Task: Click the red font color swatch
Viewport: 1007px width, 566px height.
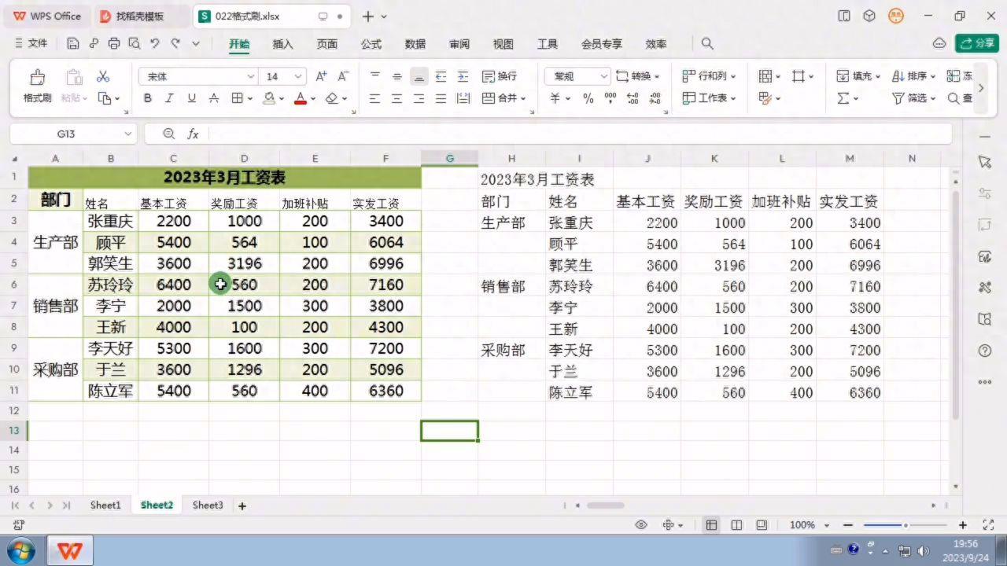Action: click(300, 98)
